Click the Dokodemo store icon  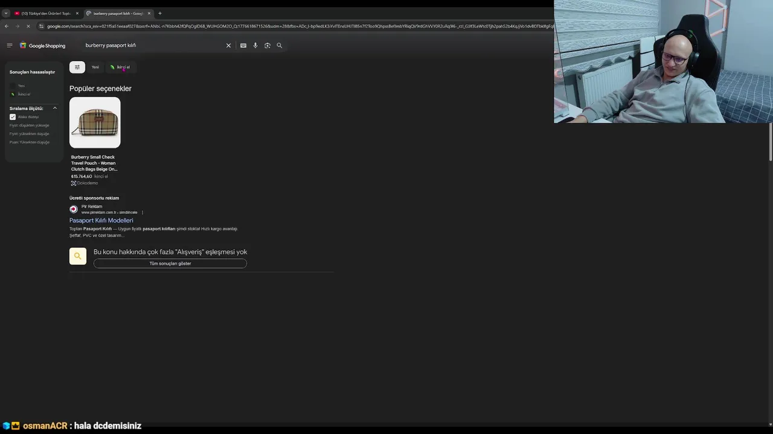tap(74, 183)
